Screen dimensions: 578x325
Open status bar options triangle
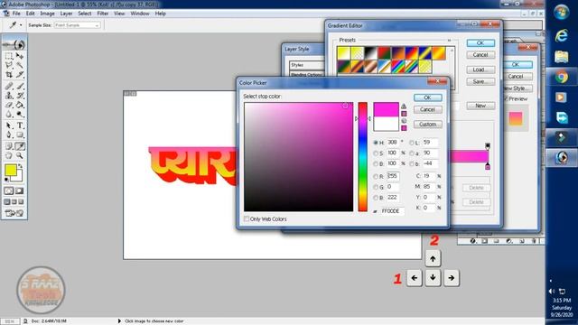[x=119, y=321]
